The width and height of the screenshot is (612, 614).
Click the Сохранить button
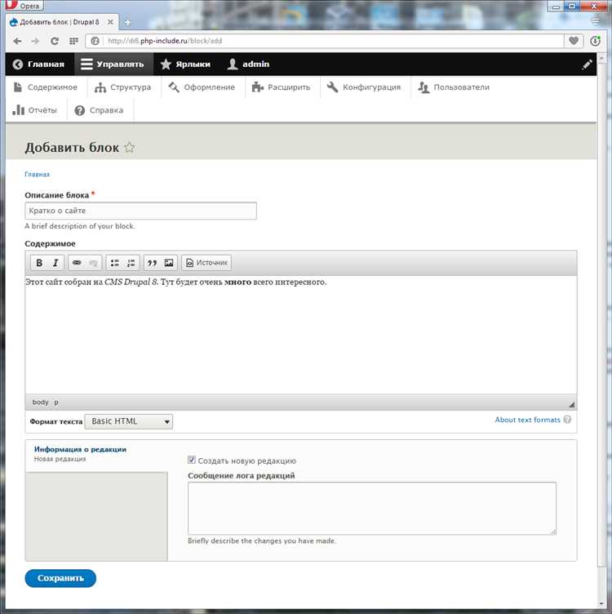coord(60,578)
